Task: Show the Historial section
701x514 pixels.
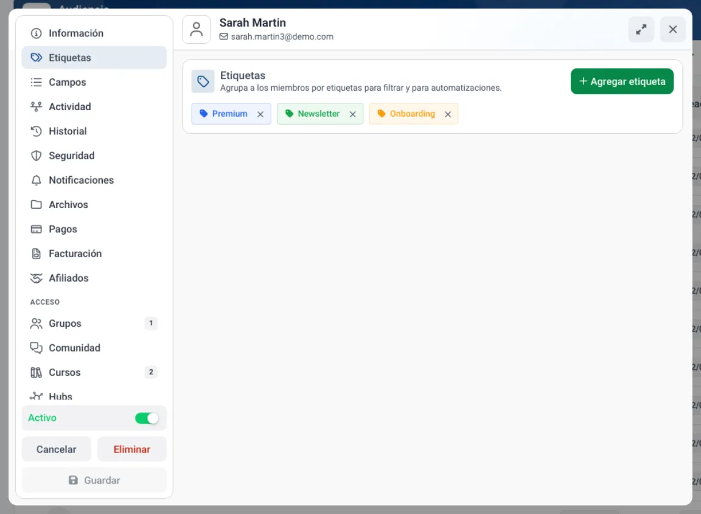Action: (94, 131)
